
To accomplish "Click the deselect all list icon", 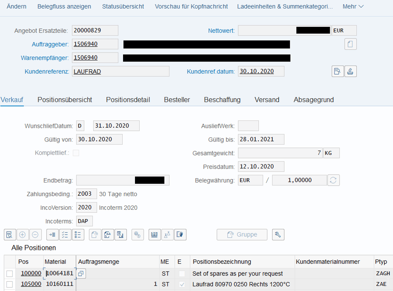I will tap(78, 235).
